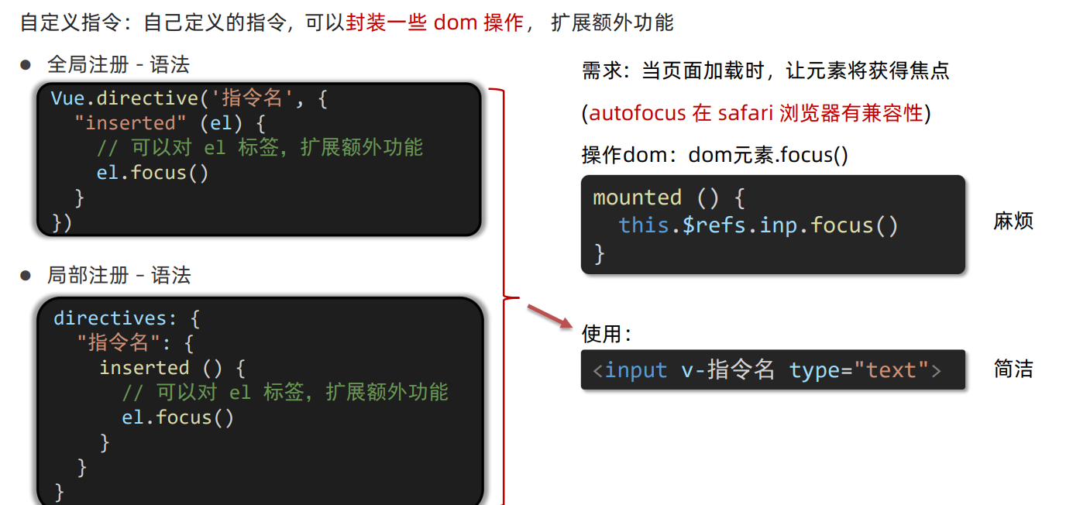Click the green comment in global code block
Image resolution: width=1073 pixels, height=505 pixels.
click(260, 147)
